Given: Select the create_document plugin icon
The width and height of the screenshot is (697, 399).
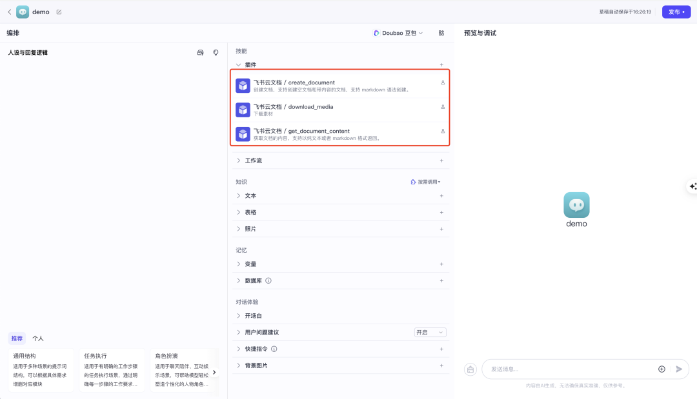Looking at the screenshot, I should (243, 86).
